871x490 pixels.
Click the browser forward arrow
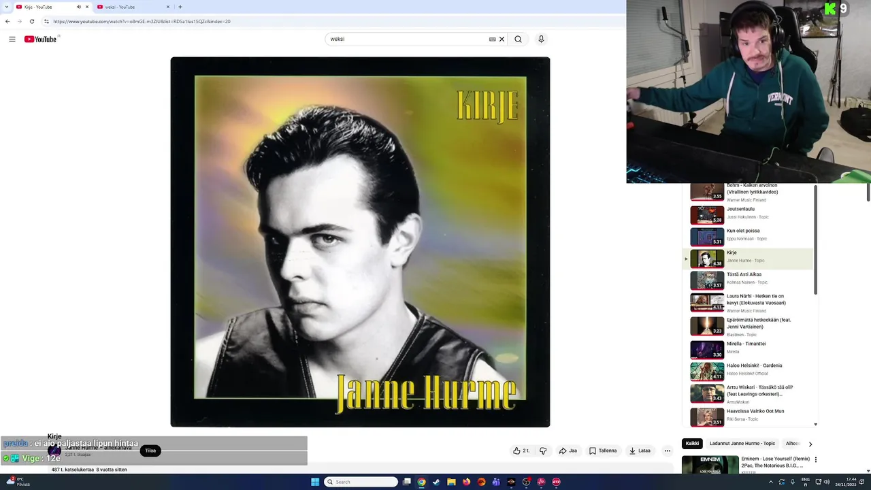[19, 21]
